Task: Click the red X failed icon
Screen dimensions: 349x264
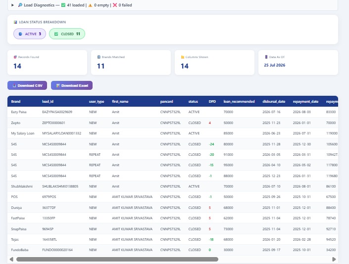Action: (x=115, y=5)
